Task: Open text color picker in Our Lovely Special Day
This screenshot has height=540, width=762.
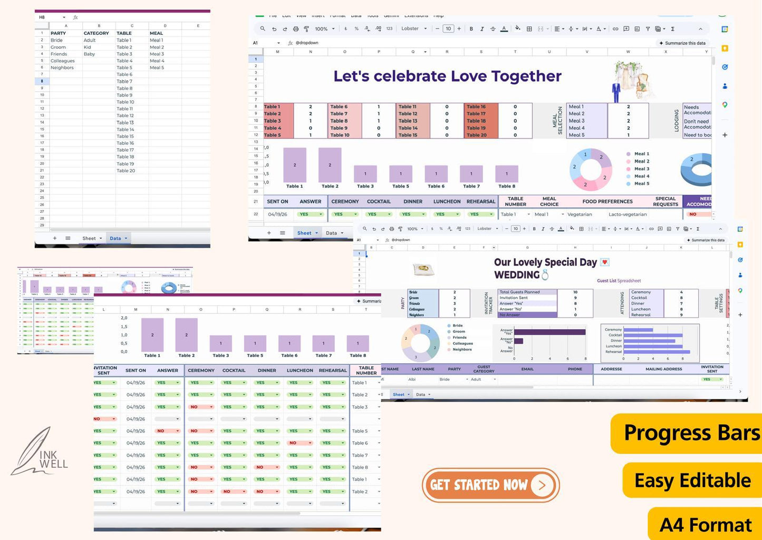Action: click(561, 229)
